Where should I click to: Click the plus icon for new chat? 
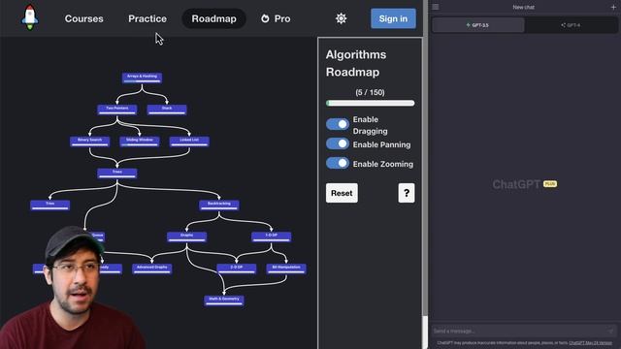click(613, 7)
